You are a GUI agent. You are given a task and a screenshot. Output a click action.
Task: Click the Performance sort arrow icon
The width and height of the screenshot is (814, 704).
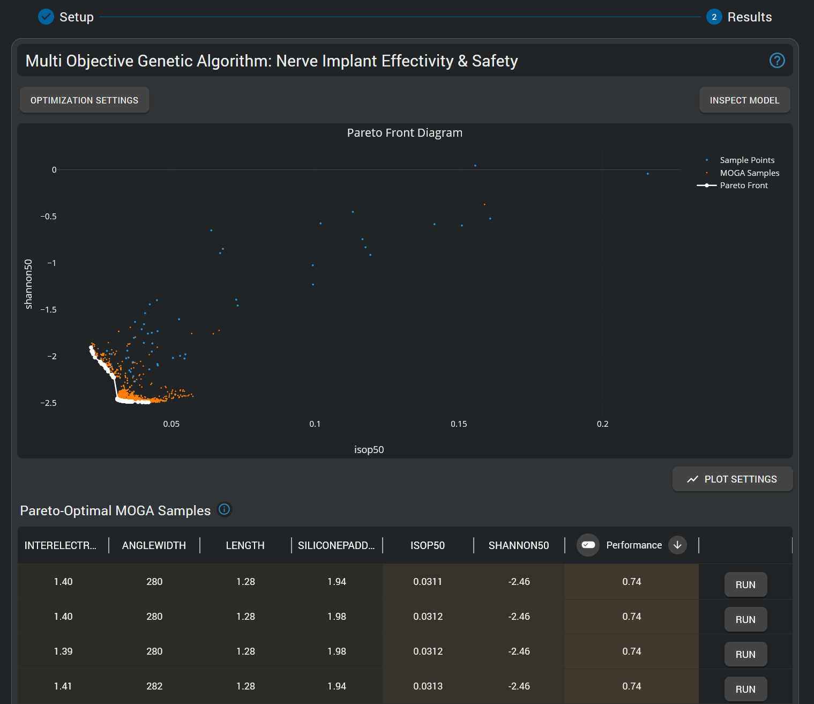tap(677, 545)
